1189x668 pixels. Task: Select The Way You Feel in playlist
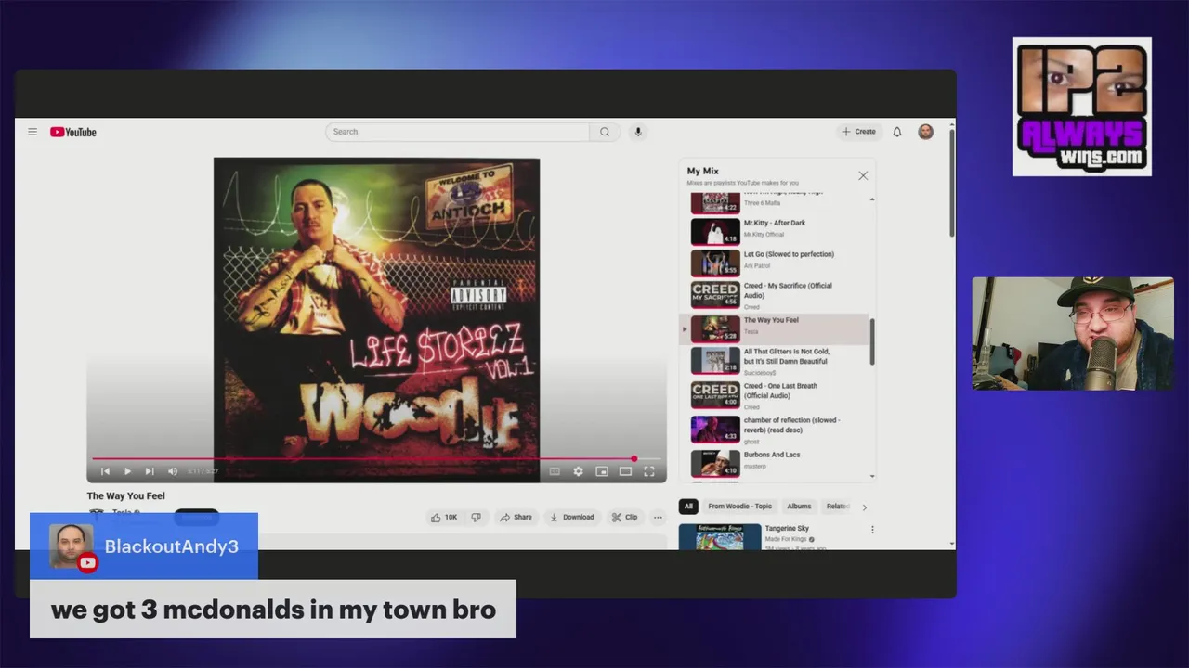[776, 328]
